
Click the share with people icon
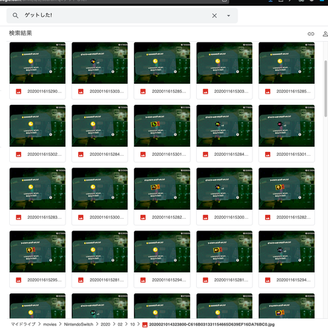click(x=325, y=34)
